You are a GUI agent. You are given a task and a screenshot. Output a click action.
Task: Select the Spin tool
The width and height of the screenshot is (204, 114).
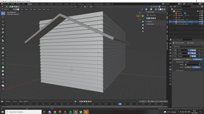coord(3,71)
